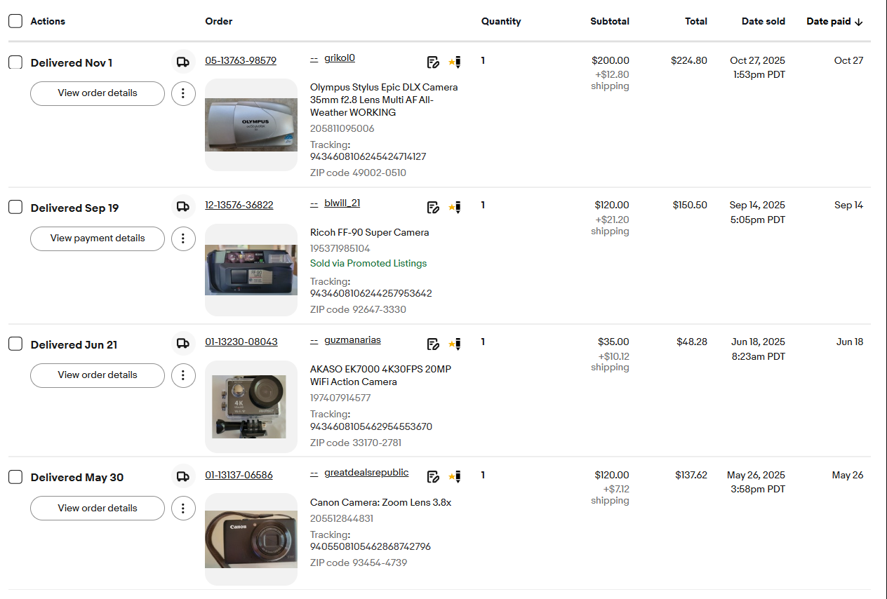Click the Sold via Promoted Listings text
The image size is (887, 599).
click(x=368, y=263)
